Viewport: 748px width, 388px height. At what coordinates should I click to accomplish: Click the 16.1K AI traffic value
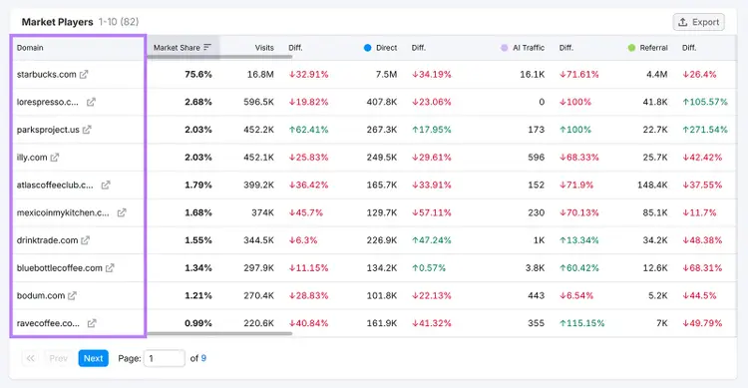(x=533, y=75)
